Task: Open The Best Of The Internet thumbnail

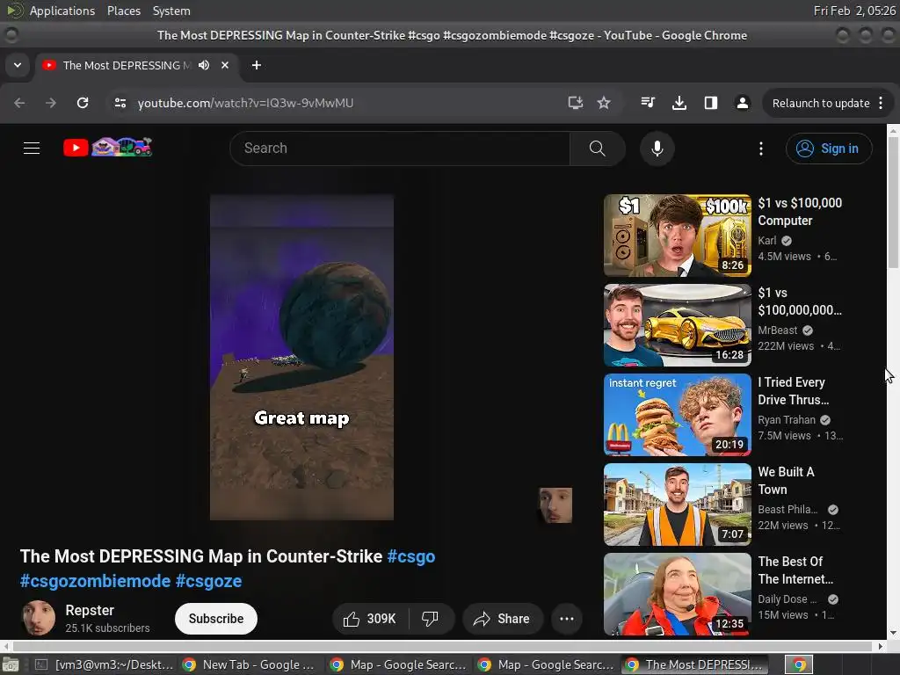Action: coord(678,594)
